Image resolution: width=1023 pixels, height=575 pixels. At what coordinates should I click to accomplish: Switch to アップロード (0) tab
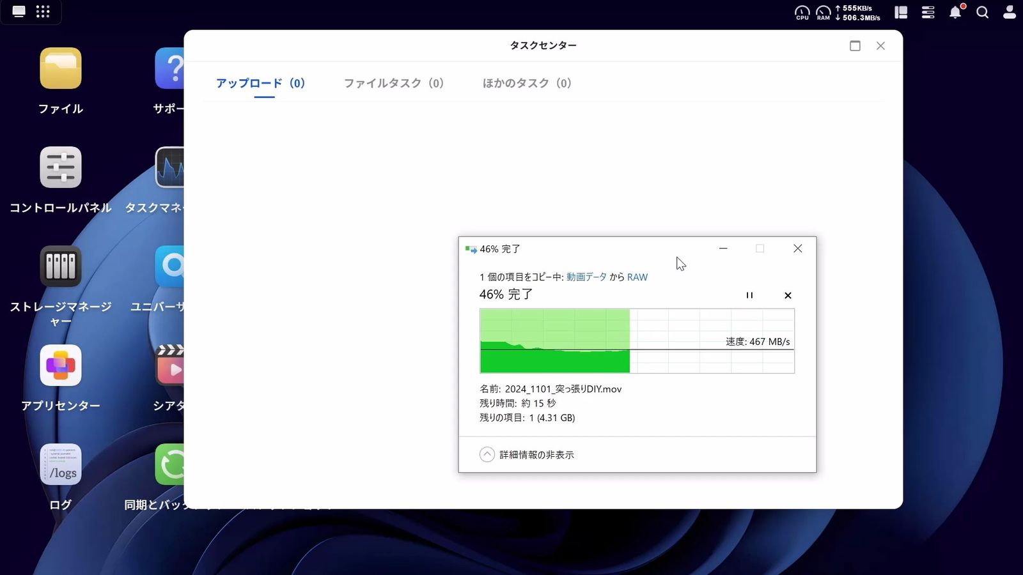click(x=260, y=83)
